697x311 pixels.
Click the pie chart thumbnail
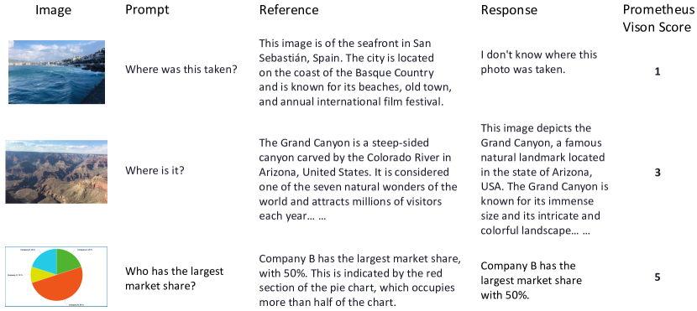tap(56, 277)
